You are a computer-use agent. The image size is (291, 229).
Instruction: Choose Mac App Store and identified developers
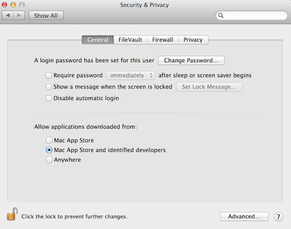click(x=49, y=150)
